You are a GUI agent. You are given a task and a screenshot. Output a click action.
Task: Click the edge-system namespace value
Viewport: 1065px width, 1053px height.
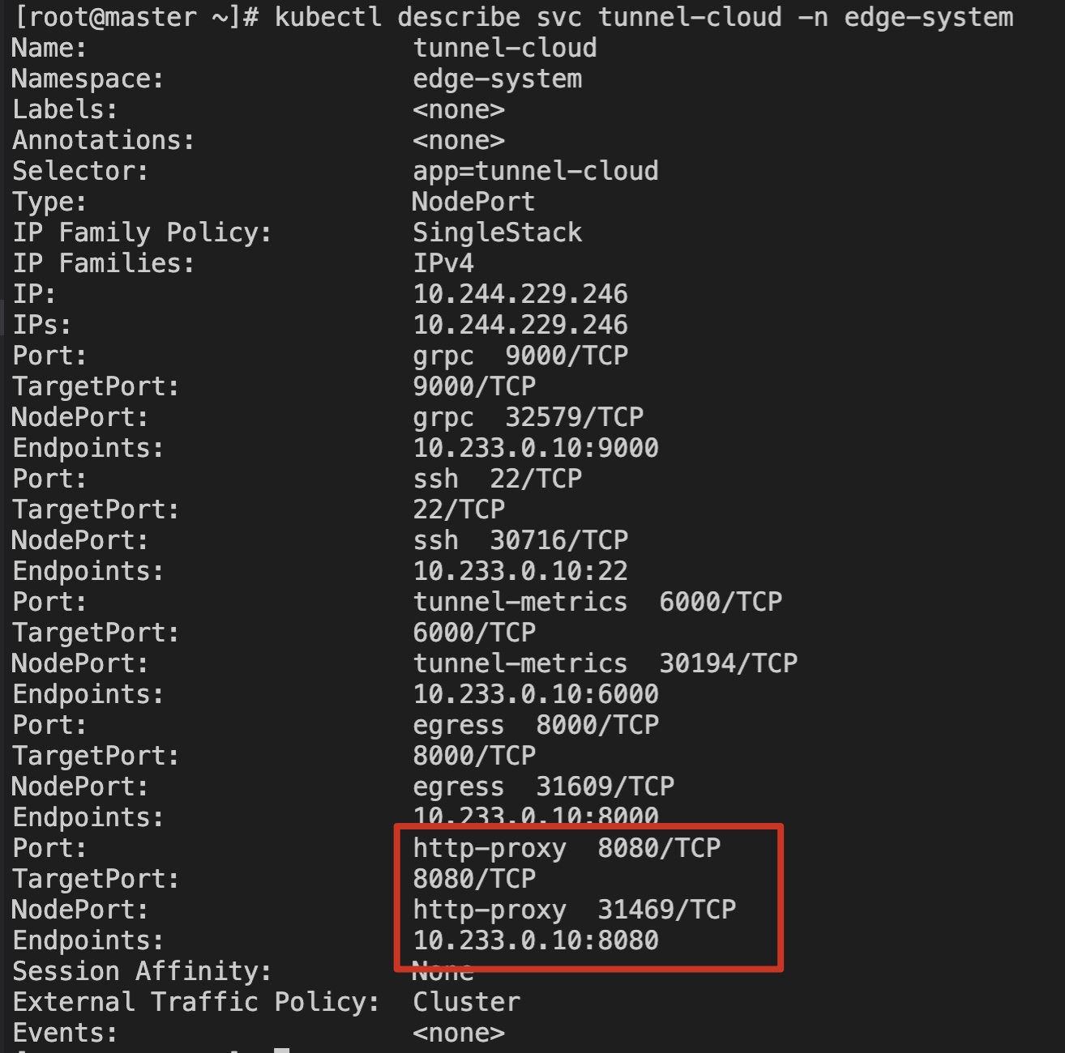pyautogui.click(x=497, y=79)
